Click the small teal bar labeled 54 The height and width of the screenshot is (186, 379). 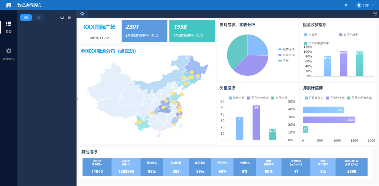pyautogui.click(x=305, y=130)
